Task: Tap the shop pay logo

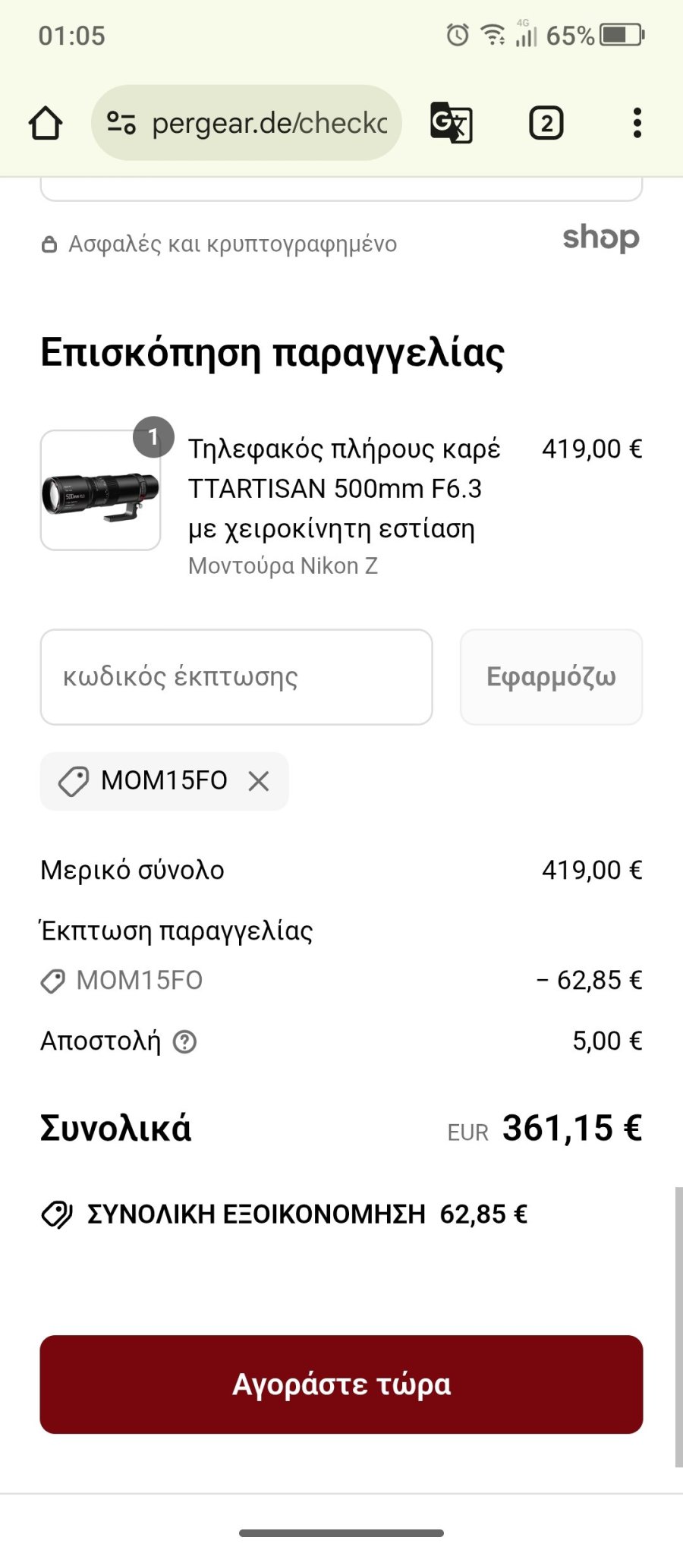Action: tap(600, 238)
